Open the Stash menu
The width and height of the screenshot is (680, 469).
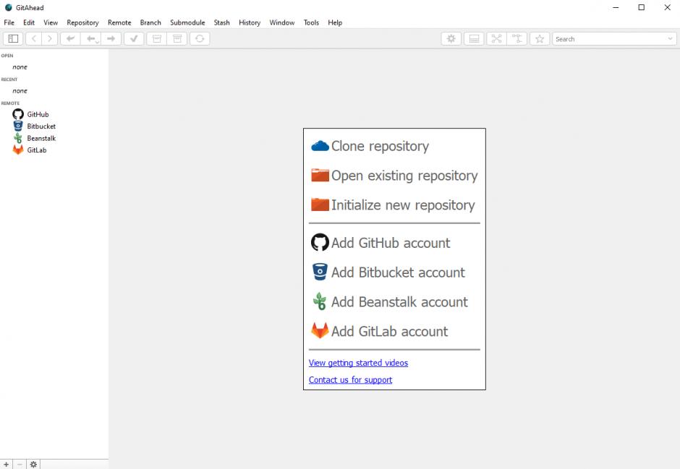(221, 22)
